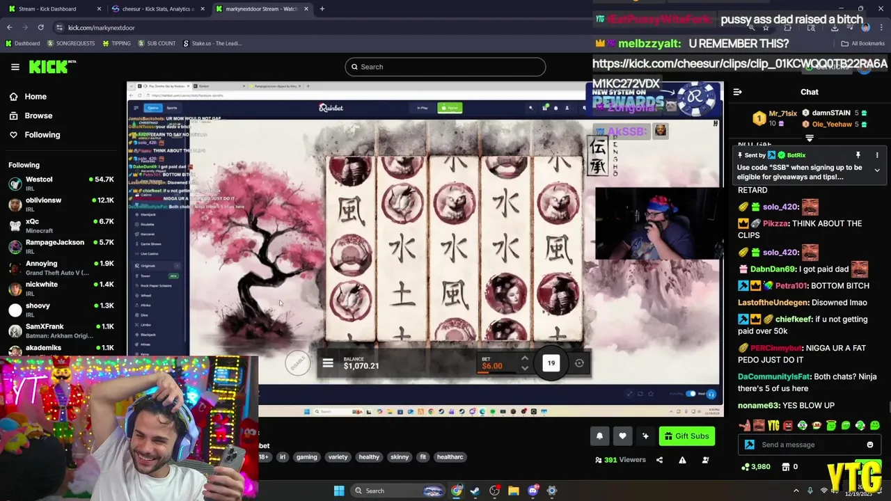This screenshot has width=891, height=501.
Task: Open channel points balance 3,980
Action: (x=756, y=467)
